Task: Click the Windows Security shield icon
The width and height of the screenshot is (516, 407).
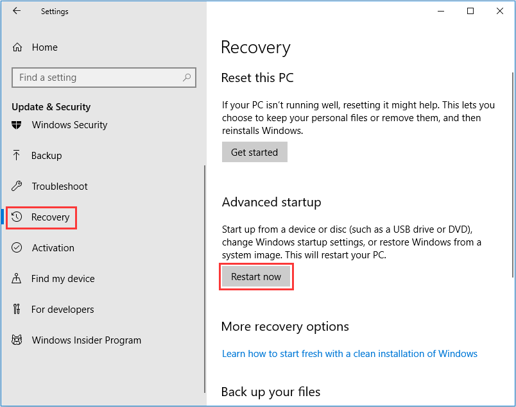Action: tap(18, 125)
